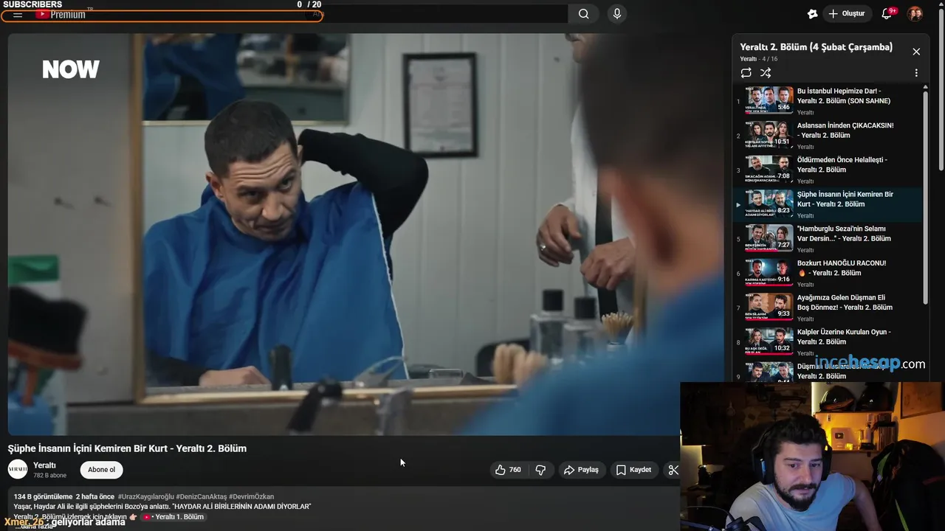Share the video via Paylaş
The height and width of the screenshot is (531, 945).
(x=581, y=470)
